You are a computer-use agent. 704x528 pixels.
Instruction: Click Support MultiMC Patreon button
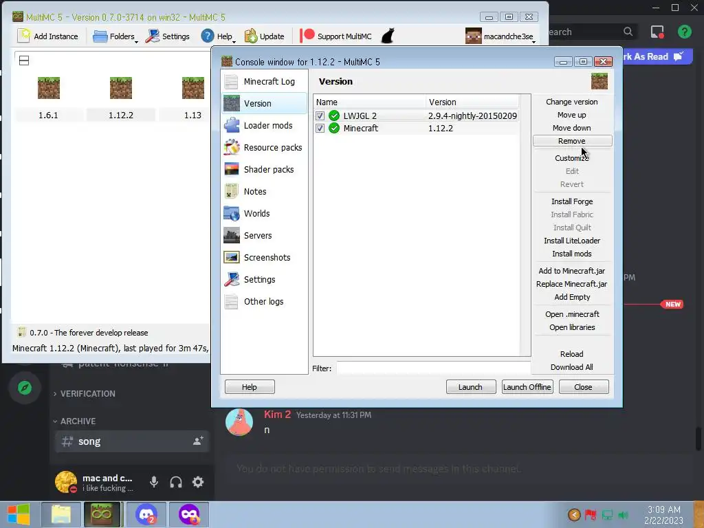point(335,36)
